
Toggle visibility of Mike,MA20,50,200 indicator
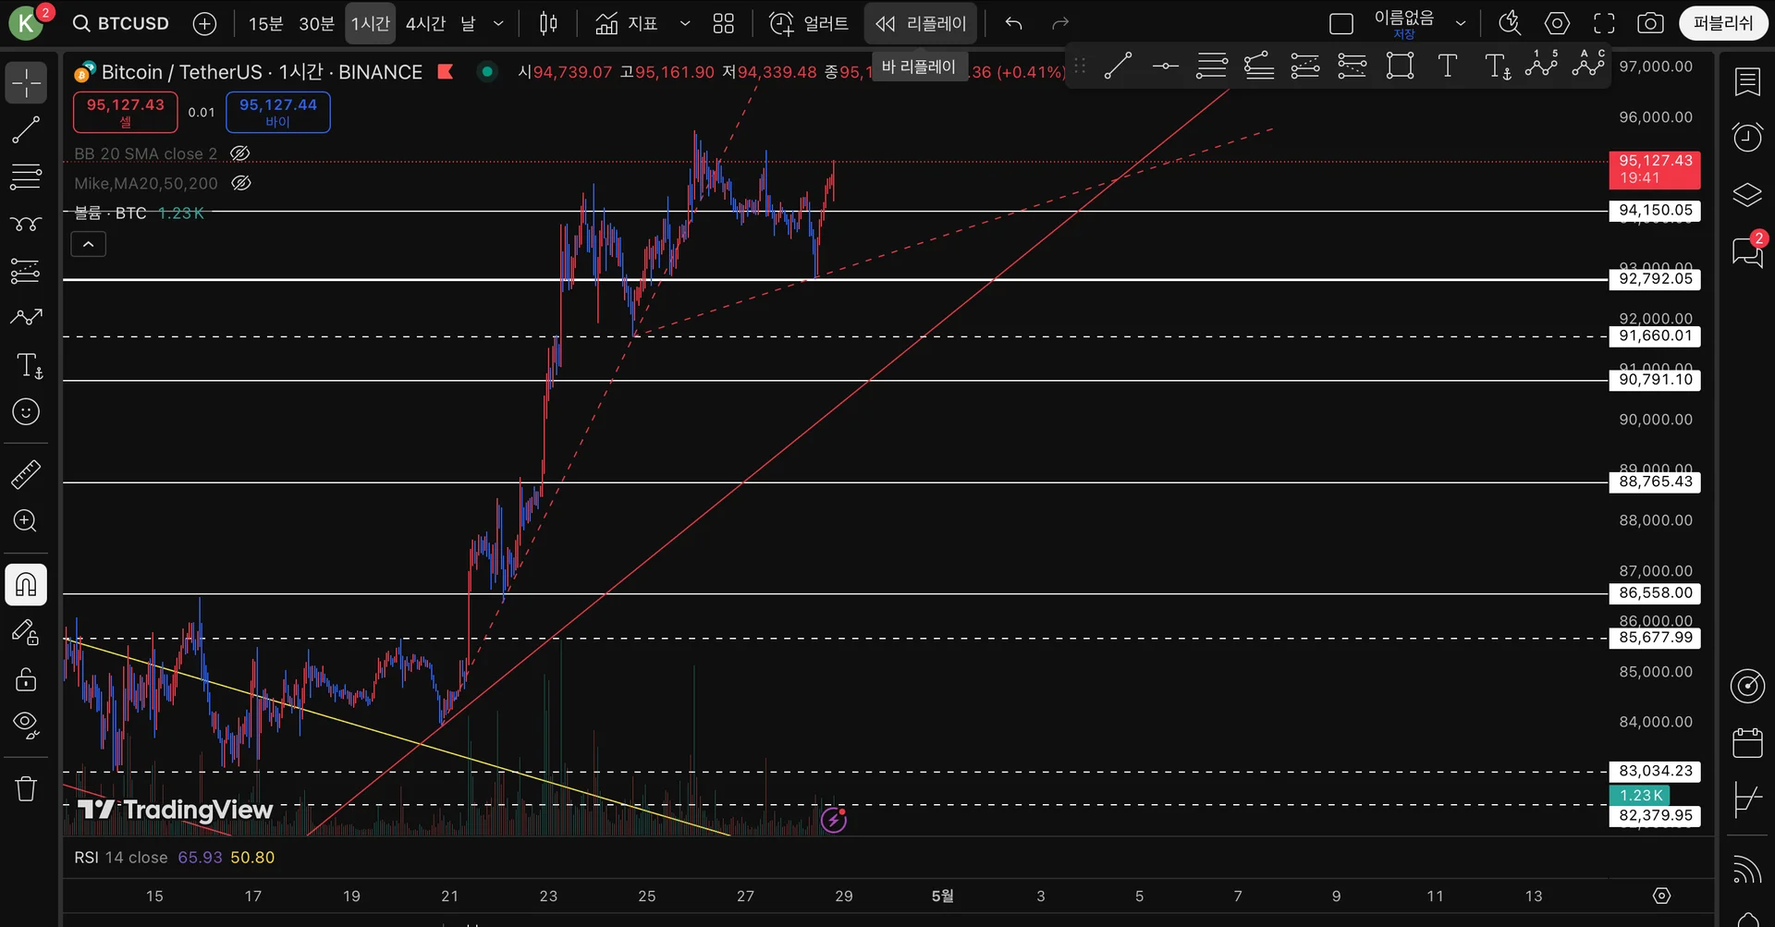click(241, 183)
